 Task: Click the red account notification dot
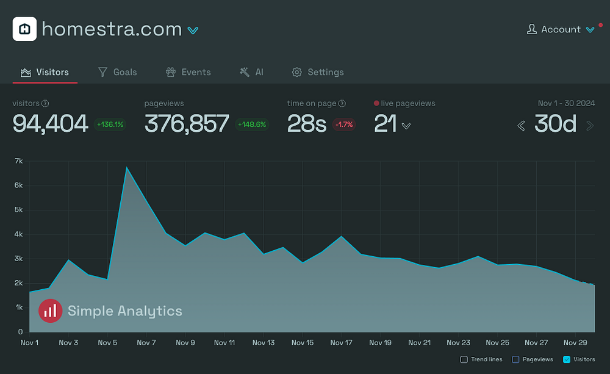click(x=600, y=25)
